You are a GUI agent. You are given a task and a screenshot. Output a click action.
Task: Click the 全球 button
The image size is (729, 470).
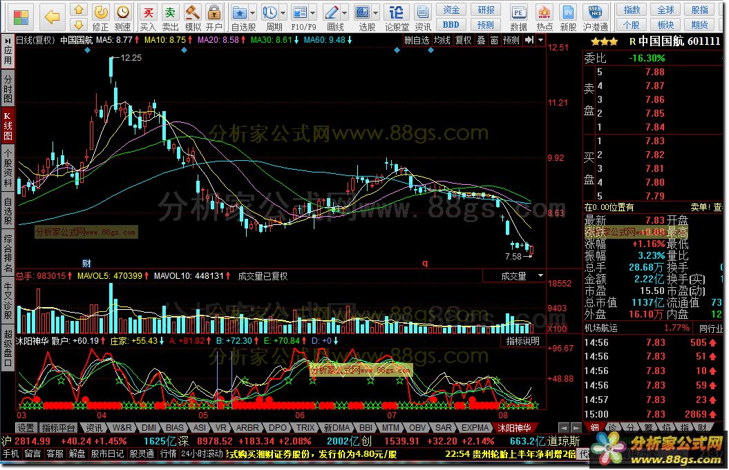pyautogui.click(x=665, y=10)
